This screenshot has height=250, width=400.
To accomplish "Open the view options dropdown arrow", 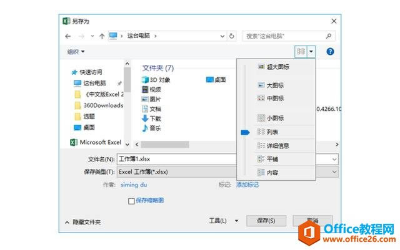I will pos(311,51).
